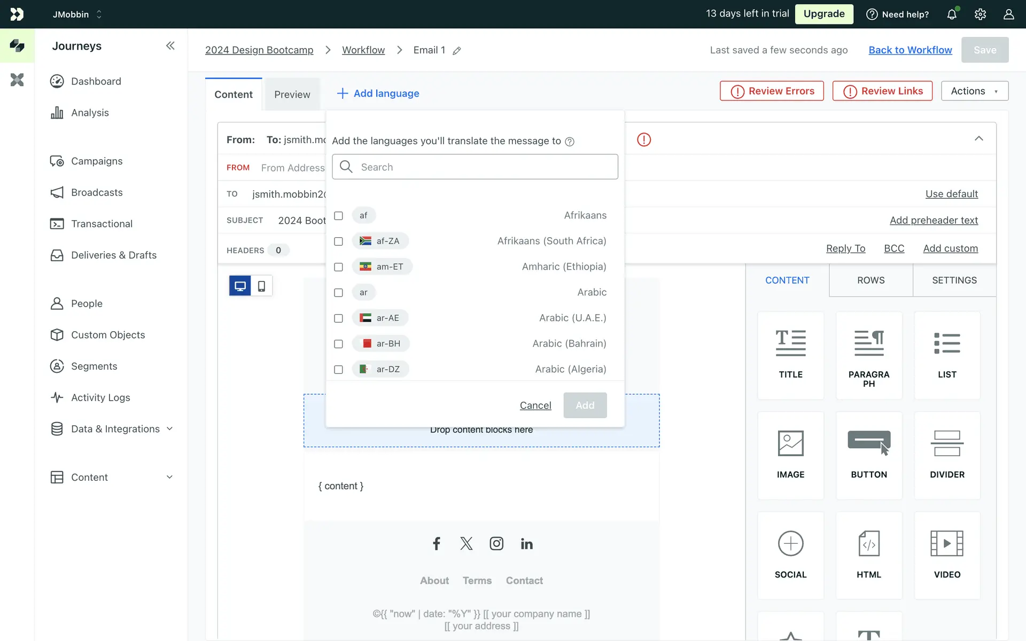Open the Rows tab in builder panel

tap(870, 280)
